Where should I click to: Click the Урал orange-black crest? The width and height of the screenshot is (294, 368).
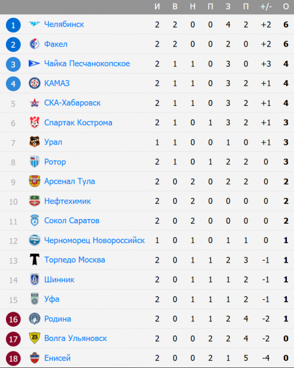[x=34, y=142]
